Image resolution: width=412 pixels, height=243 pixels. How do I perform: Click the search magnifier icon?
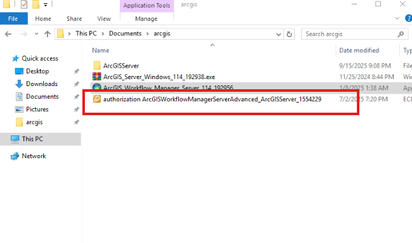[x=401, y=34]
